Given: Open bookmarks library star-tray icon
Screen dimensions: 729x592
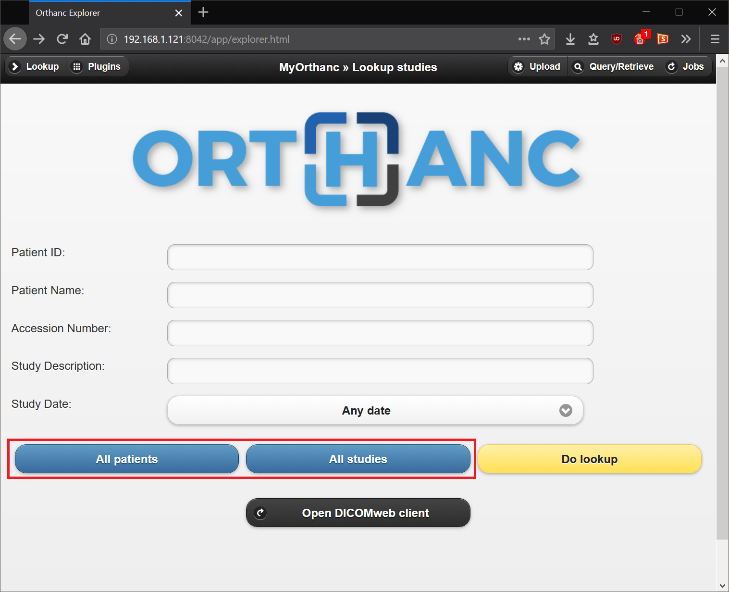Looking at the screenshot, I should 593,39.
